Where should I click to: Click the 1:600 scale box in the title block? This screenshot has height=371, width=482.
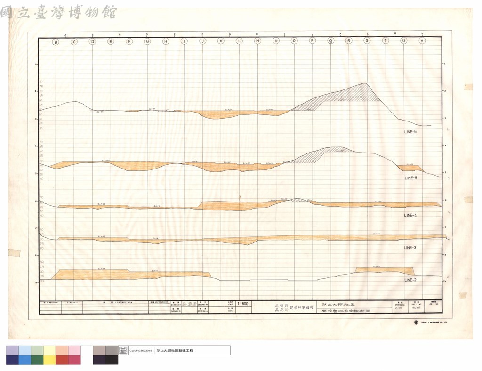(242, 304)
